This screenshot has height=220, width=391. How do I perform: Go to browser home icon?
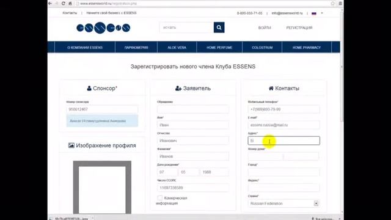pyautogui.click(x=70, y=4)
